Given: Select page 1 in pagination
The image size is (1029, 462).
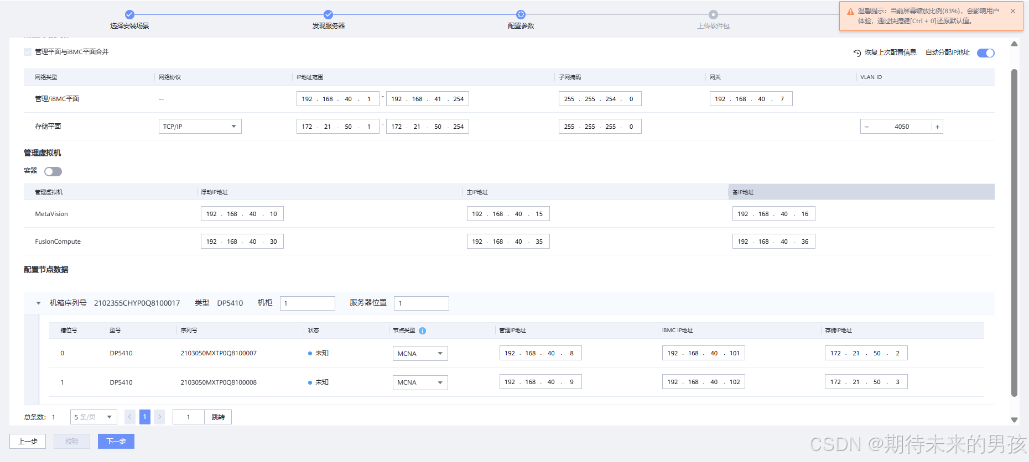Looking at the screenshot, I should pyautogui.click(x=144, y=417).
